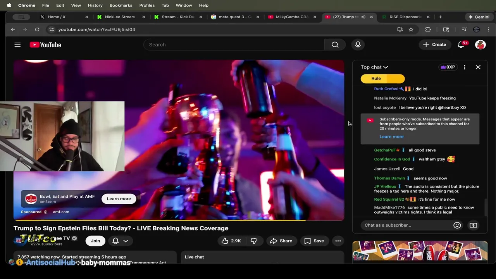Mute the playing Trump tab speaker icon

pyautogui.click(x=363, y=17)
